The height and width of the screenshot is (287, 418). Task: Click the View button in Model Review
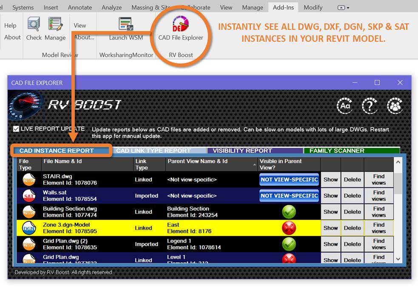click(x=80, y=26)
